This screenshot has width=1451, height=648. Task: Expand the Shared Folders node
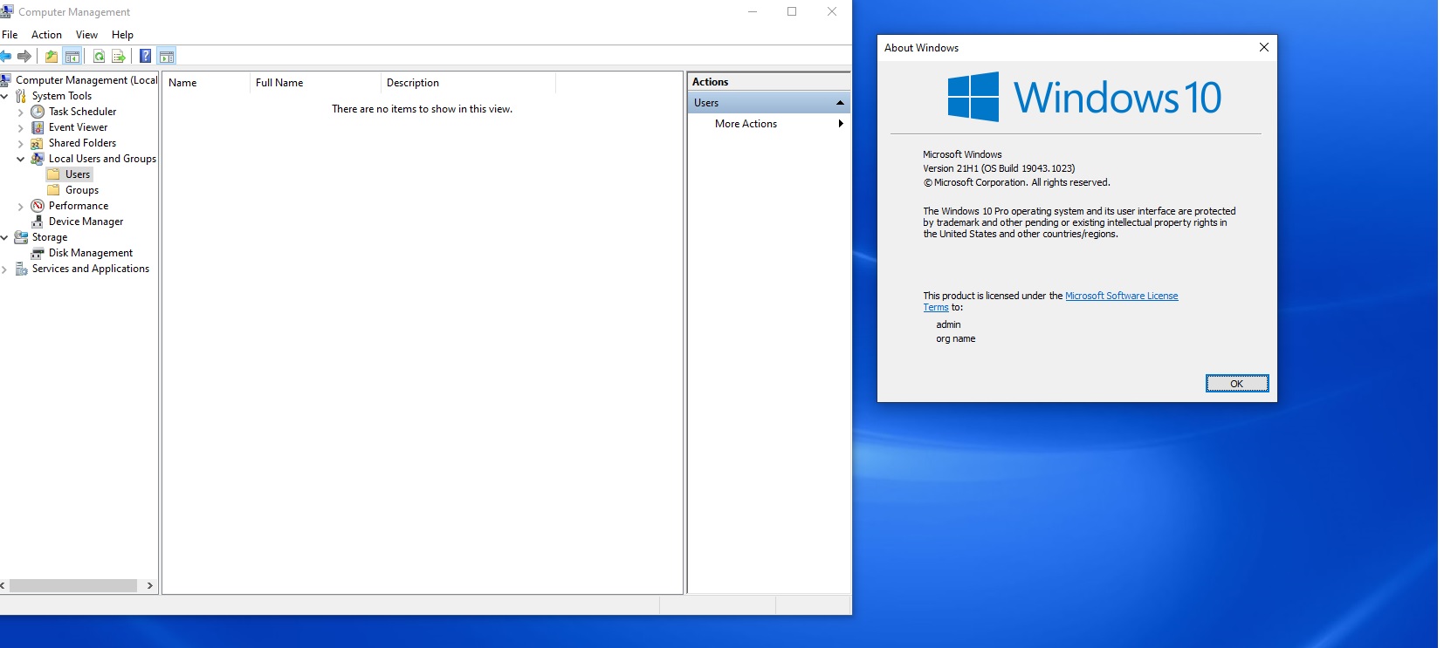click(21, 143)
